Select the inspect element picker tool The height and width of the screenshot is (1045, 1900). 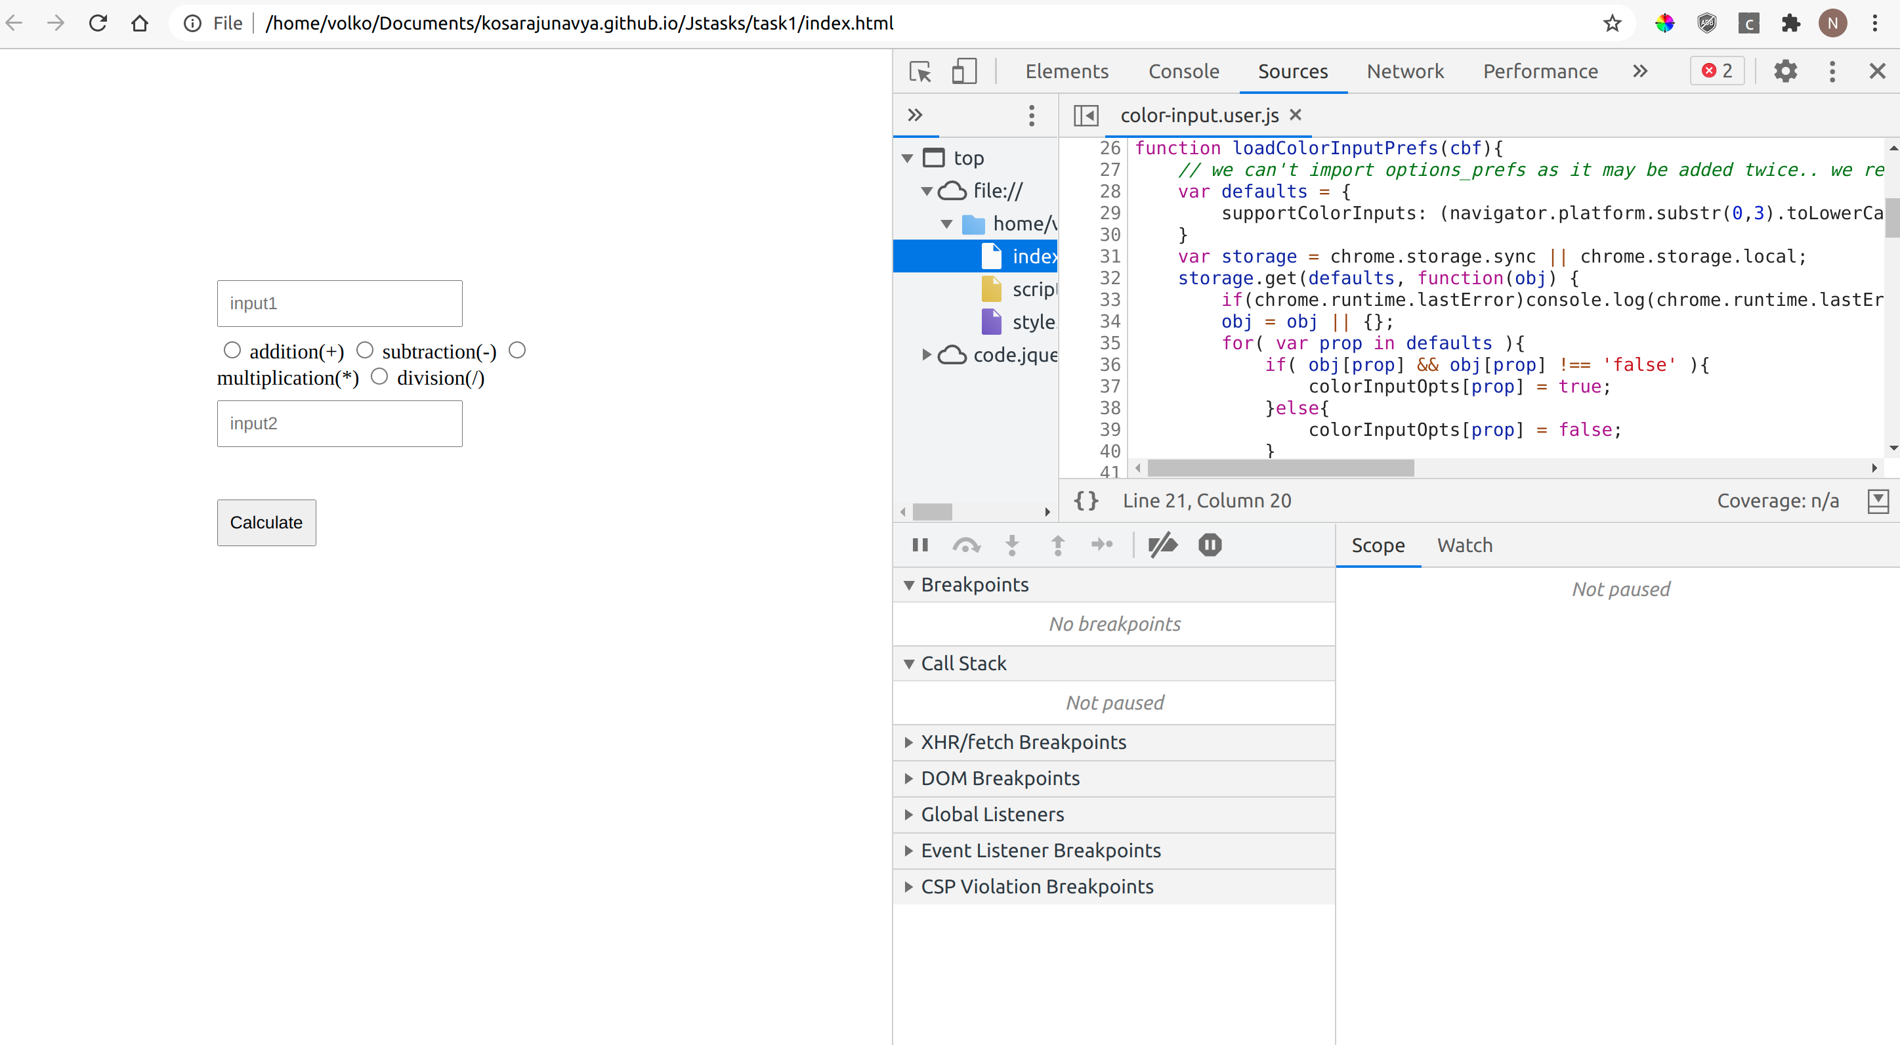tap(919, 71)
